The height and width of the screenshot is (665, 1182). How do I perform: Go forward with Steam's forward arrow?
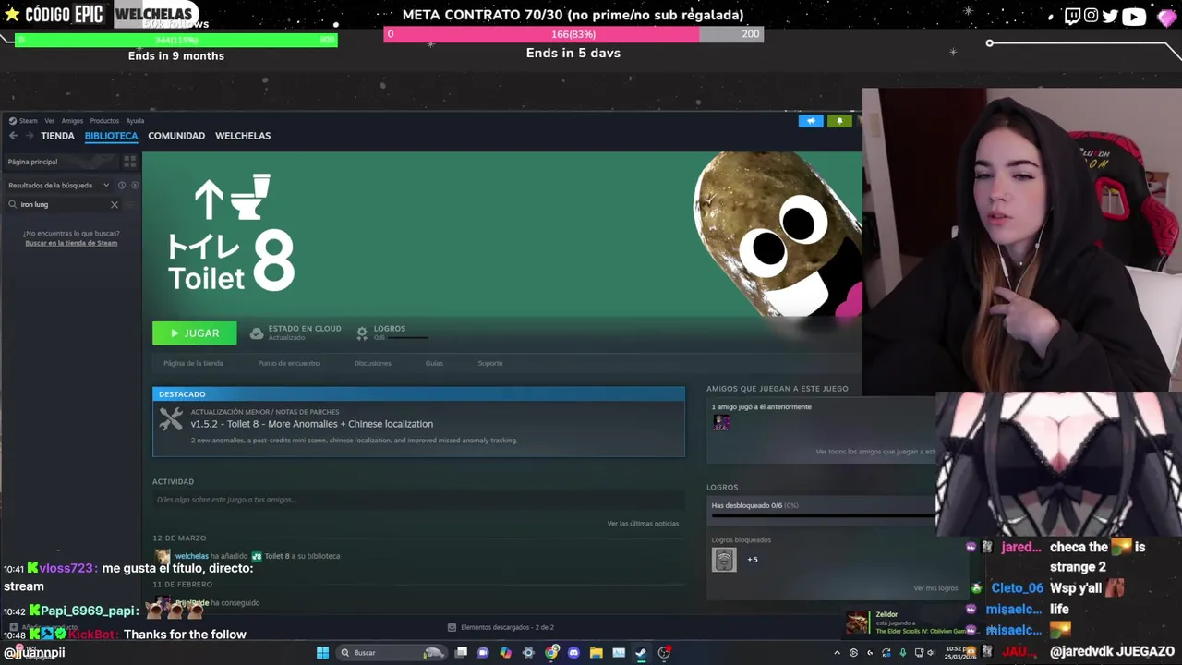30,136
